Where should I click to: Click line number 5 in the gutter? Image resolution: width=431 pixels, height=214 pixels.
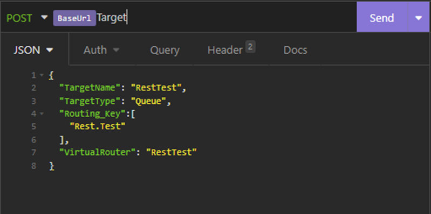coord(33,126)
